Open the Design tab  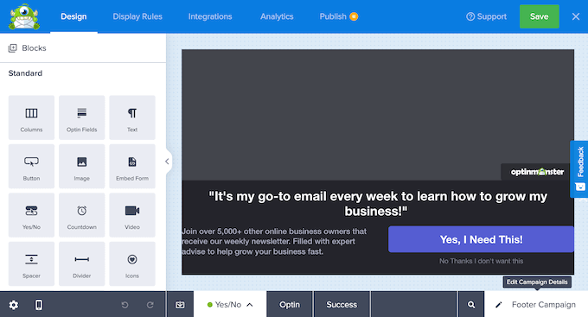[73, 16]
